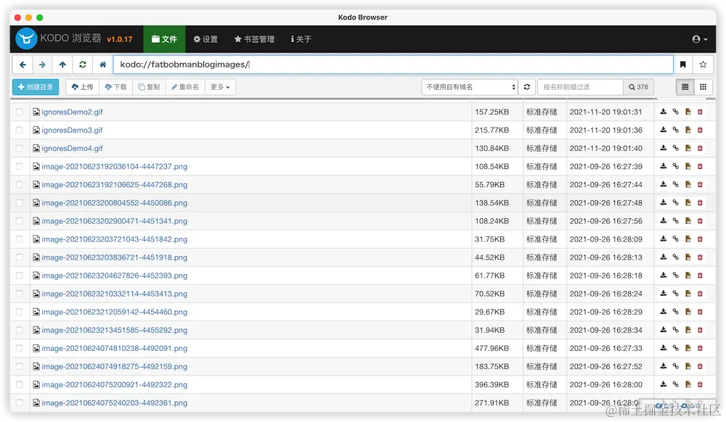
Task: Click the name prefix filter field
Action: pos(580,87)
